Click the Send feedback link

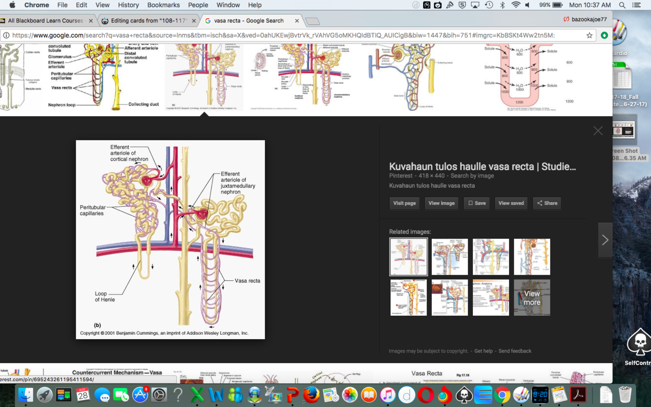(515, 351)
